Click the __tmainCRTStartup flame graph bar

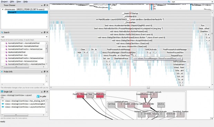130,13
